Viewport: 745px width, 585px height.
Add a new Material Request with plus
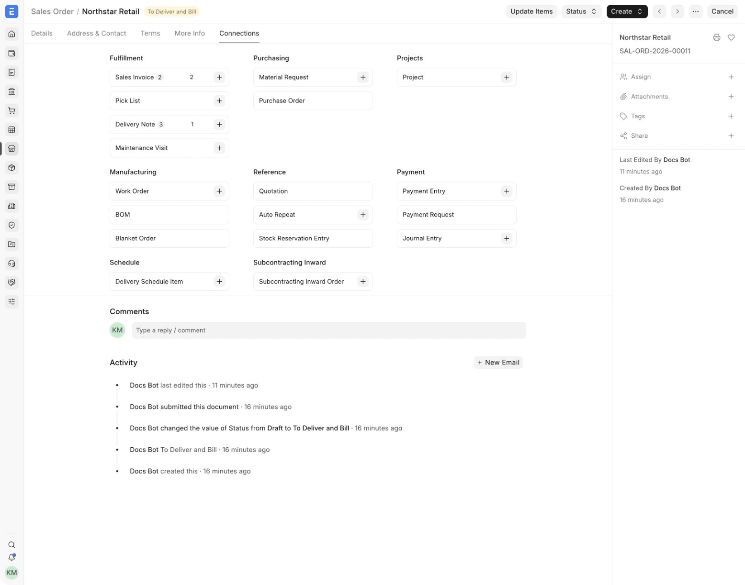point(363,77)
